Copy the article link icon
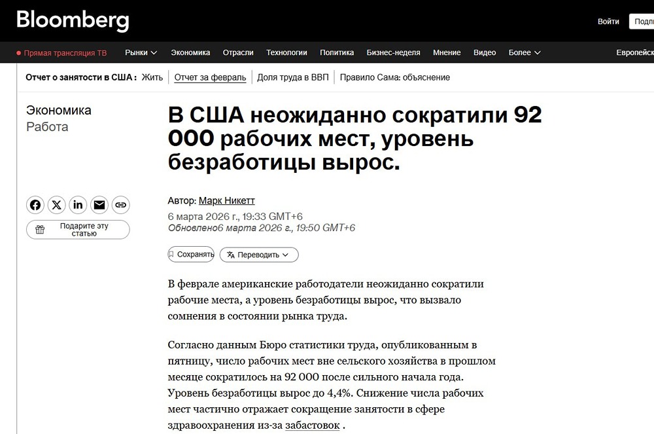Image resolution: width=654 pixels, height=434 pixels. tap(120, 205)
